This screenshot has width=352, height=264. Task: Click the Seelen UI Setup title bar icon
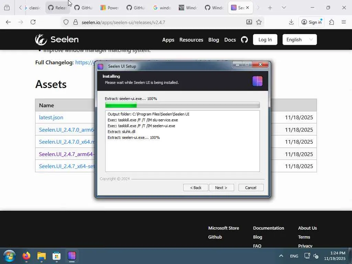click(x=101, y=66)
